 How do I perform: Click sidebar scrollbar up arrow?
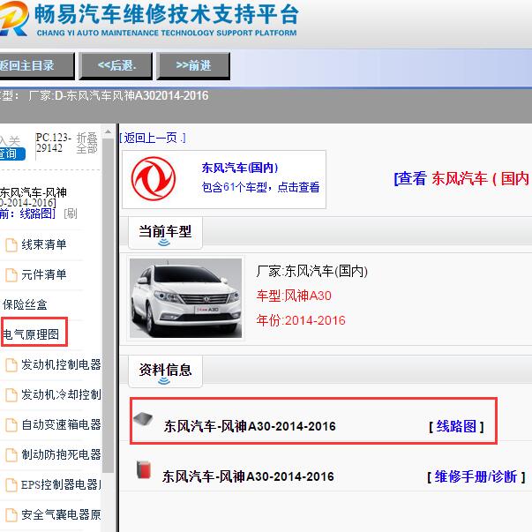coord(109,131)
